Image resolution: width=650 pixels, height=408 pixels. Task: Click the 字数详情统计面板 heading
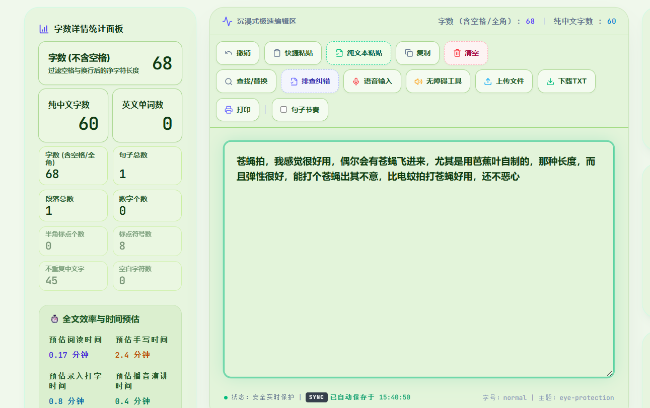point(89,29)
